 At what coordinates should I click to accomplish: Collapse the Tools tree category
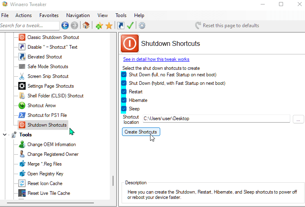click(x=4, y=134)
